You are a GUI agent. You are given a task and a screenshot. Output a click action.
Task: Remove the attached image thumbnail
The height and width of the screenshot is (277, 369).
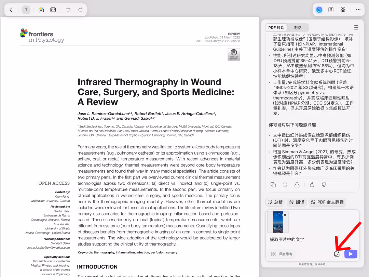click(285, 215)
